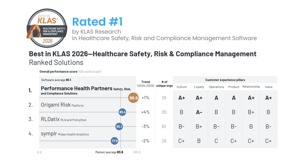
Task: Click the Software average 81.1 label
Action: 56,80
